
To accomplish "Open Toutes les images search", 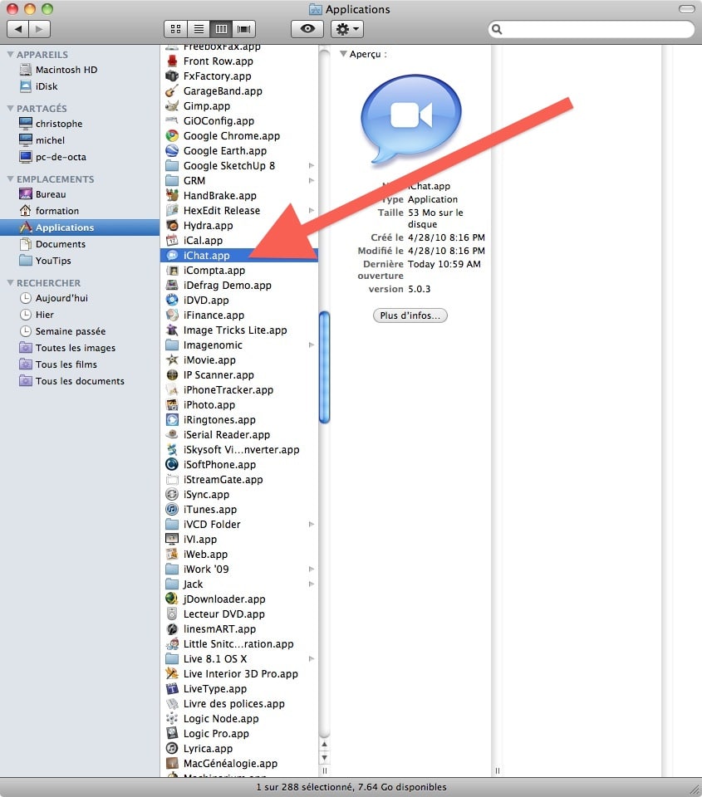I will (x=75, y=348).
